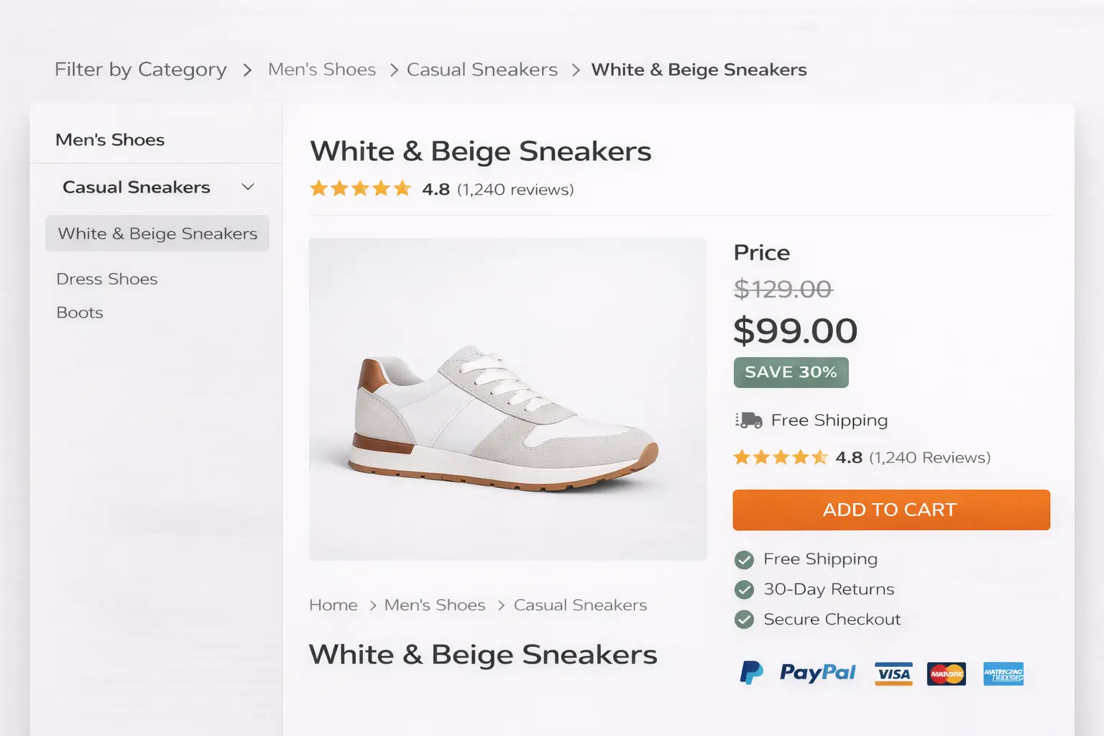The height and width of the screenshot is (736, 1104).
Task: Select Boots in the sidebar
Action: coord(79,312)
